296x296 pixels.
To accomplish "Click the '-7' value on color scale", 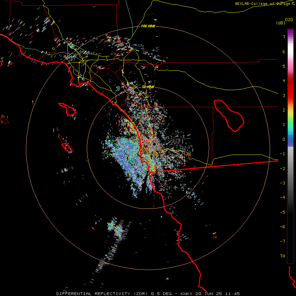I will point(283,241).
